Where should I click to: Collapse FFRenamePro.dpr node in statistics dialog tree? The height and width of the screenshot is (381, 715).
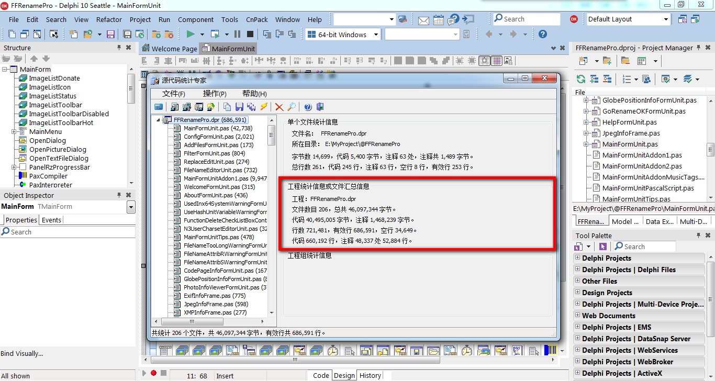pyautogui.click(x=159, y=120)
